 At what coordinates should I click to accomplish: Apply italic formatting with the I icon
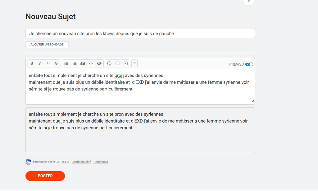click(40, 63)
